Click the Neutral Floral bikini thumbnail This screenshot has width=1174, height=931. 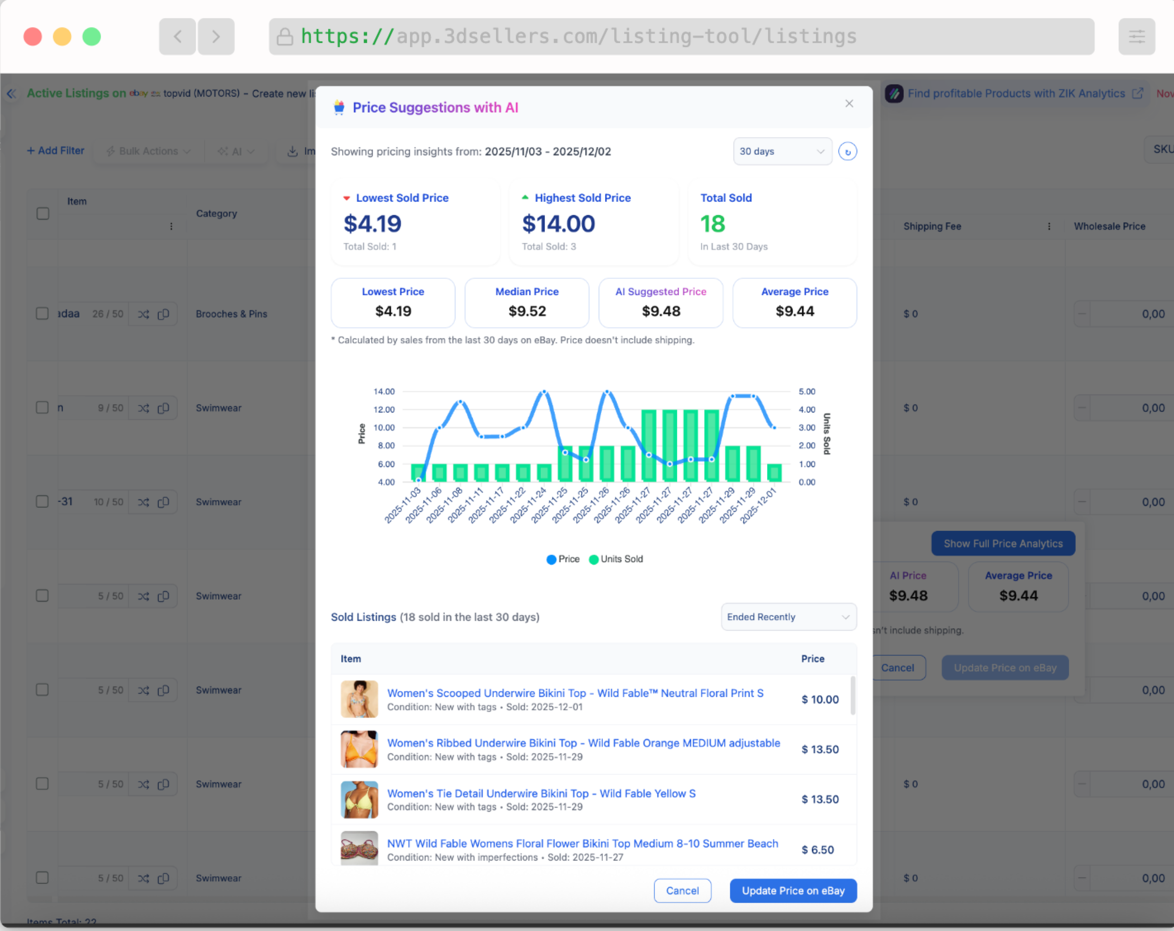click(x=359, y=699)
